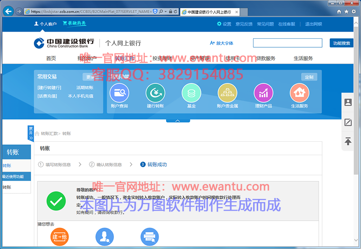This screenshot has height=249, width=361.
Task: Click step 1 填写转账信息
Action: (54, 165)
